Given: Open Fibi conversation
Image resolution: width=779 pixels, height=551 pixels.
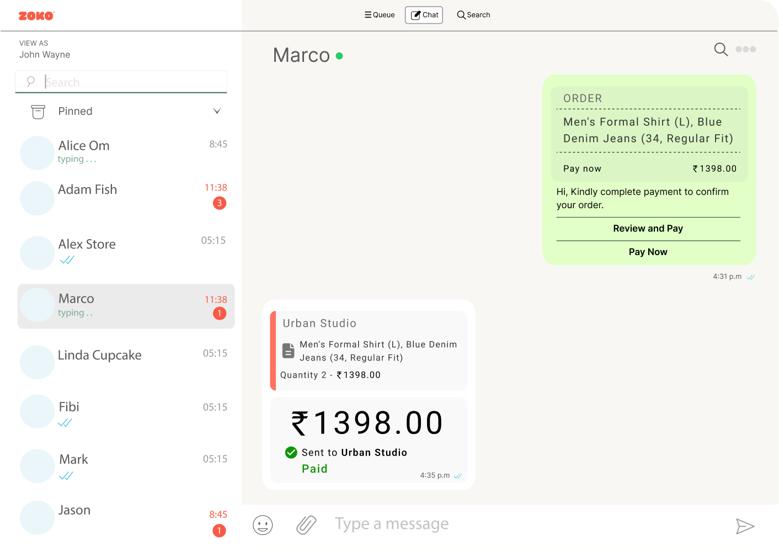Looking at the screenshot, I should coord(126,411).
